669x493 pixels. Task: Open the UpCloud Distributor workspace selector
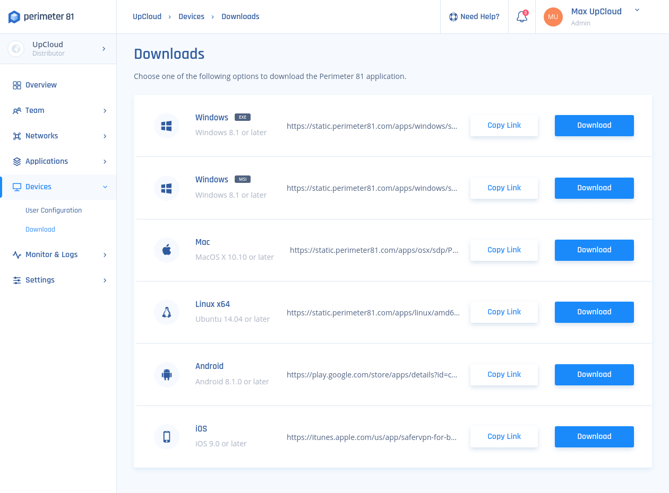click(58, 49)
